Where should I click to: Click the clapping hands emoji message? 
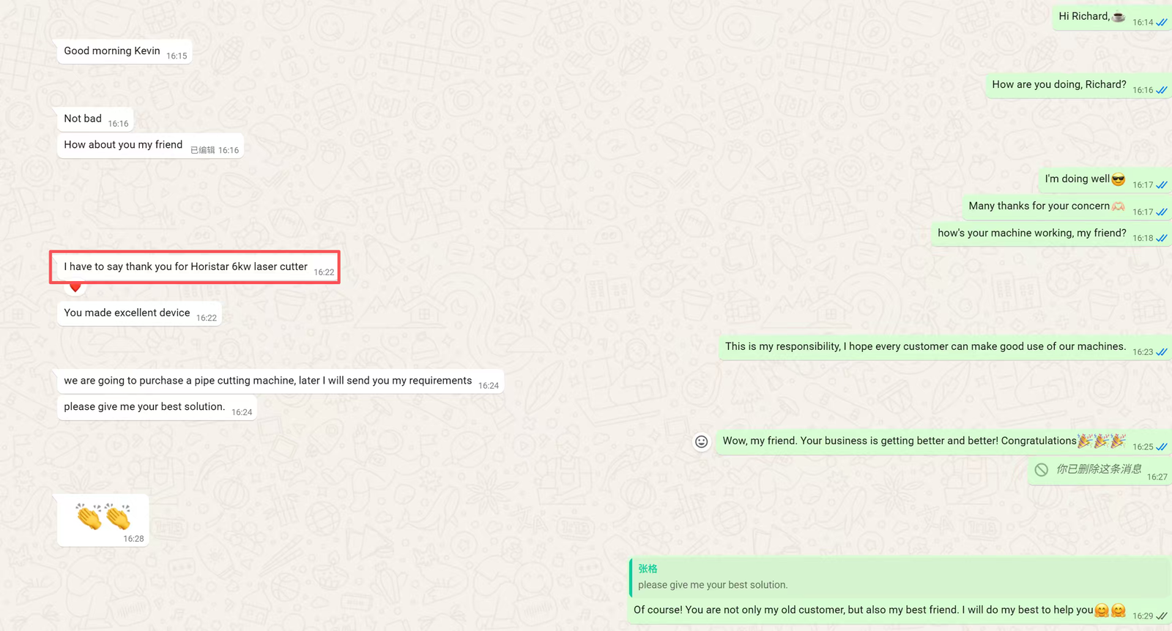click(x=103, y=517)
